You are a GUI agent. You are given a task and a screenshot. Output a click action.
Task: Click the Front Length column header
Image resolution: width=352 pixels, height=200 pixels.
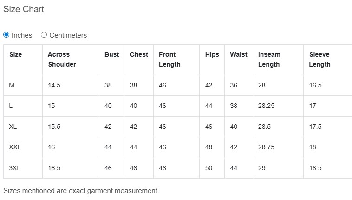(169, 59)
